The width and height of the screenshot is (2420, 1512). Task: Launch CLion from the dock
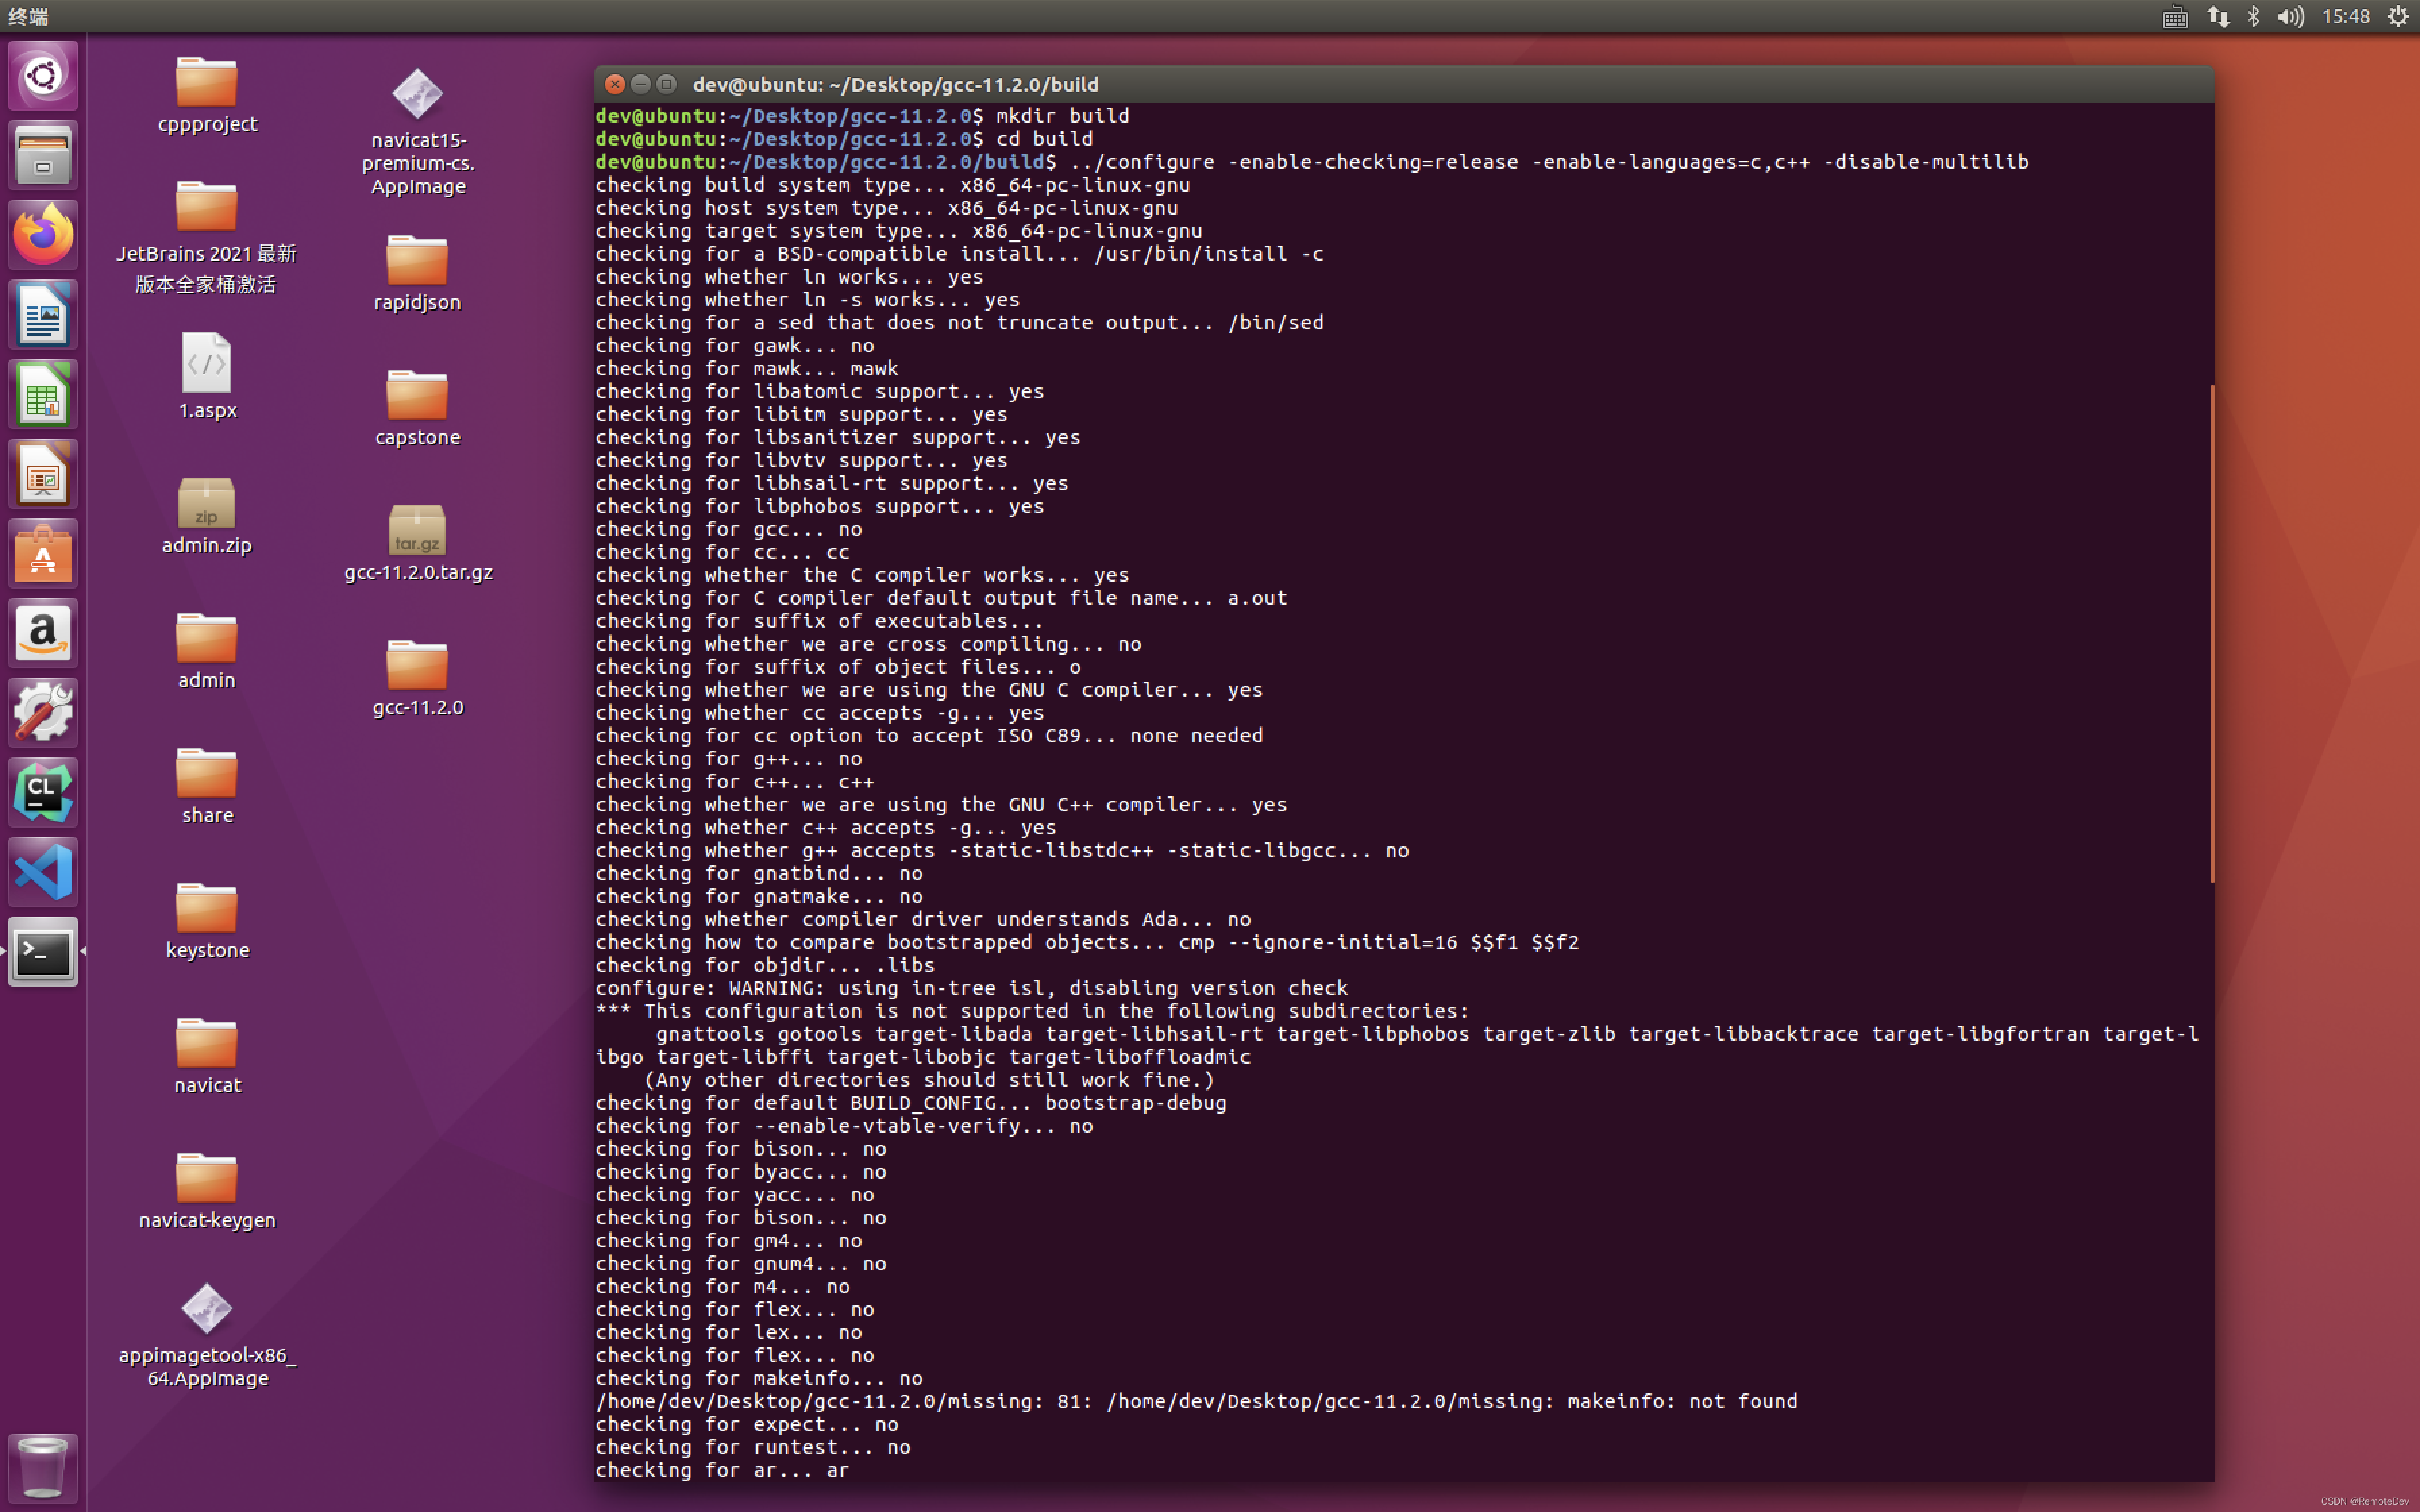(43, 792)
